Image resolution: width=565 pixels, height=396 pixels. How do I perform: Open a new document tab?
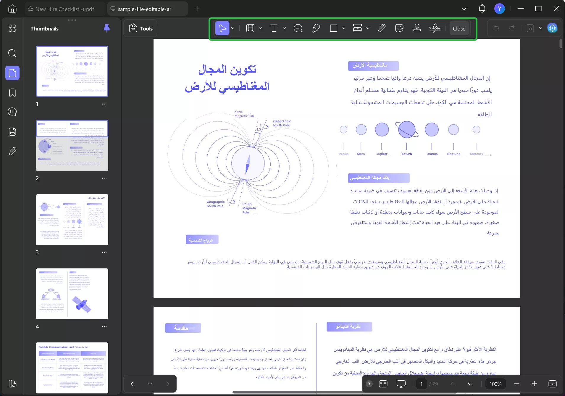[197, 9]
